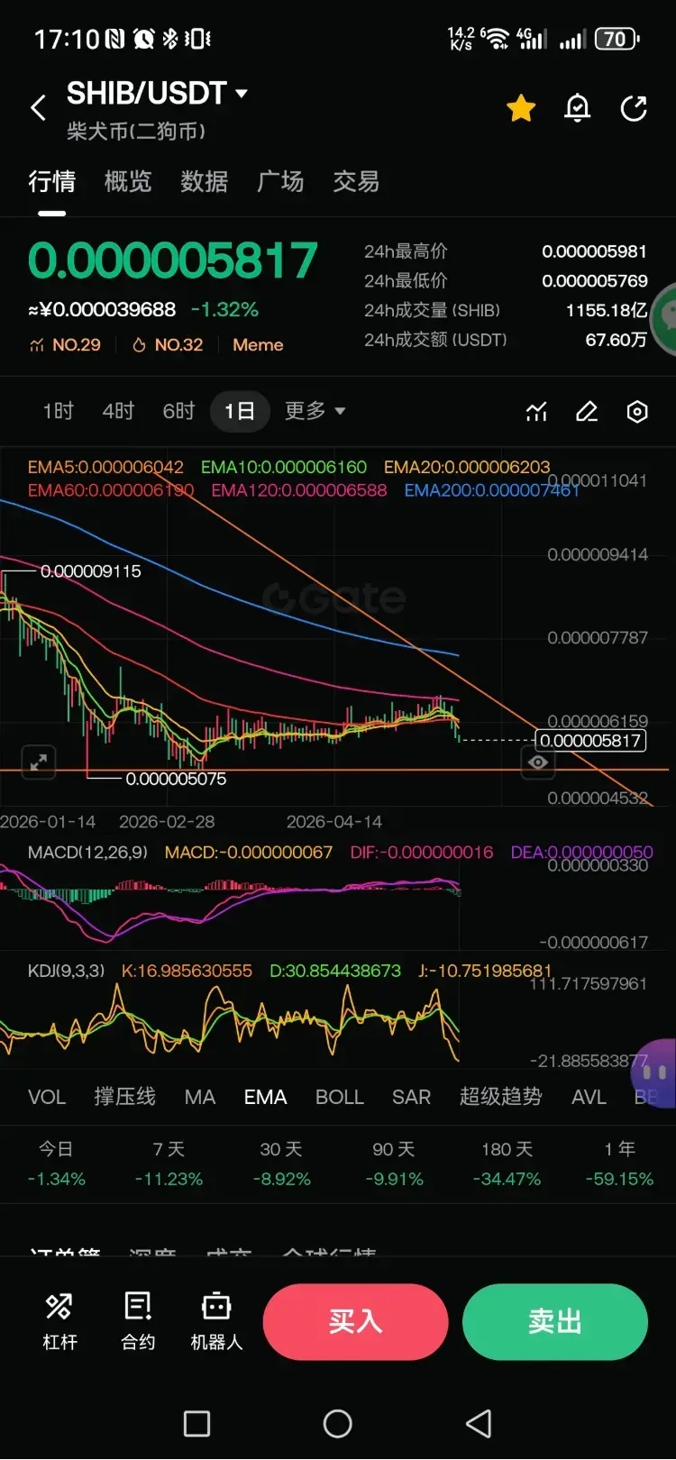Select the AVL indicator

589,1097
